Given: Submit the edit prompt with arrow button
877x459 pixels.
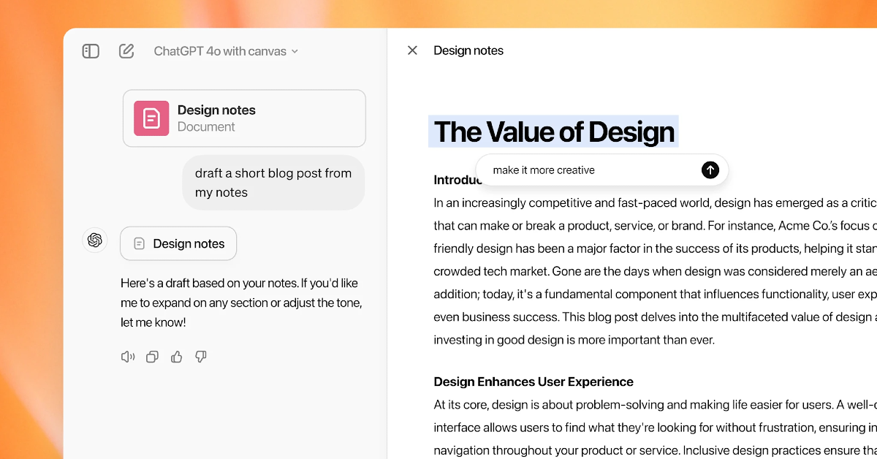Looking at the screenshot, I should 710,170.
